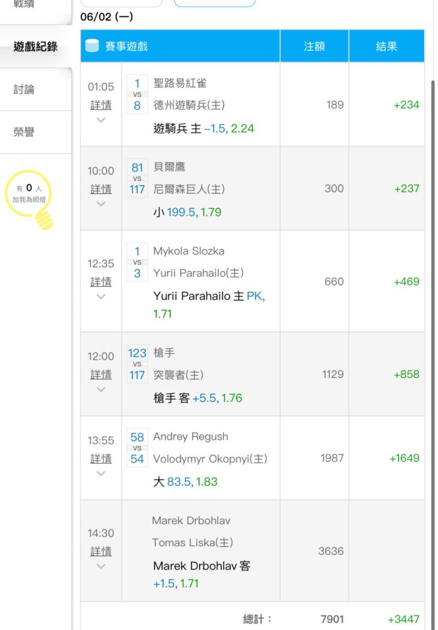Click 注額 column header
The width and height of the screenshot is (438, 630).
[314, 46]
